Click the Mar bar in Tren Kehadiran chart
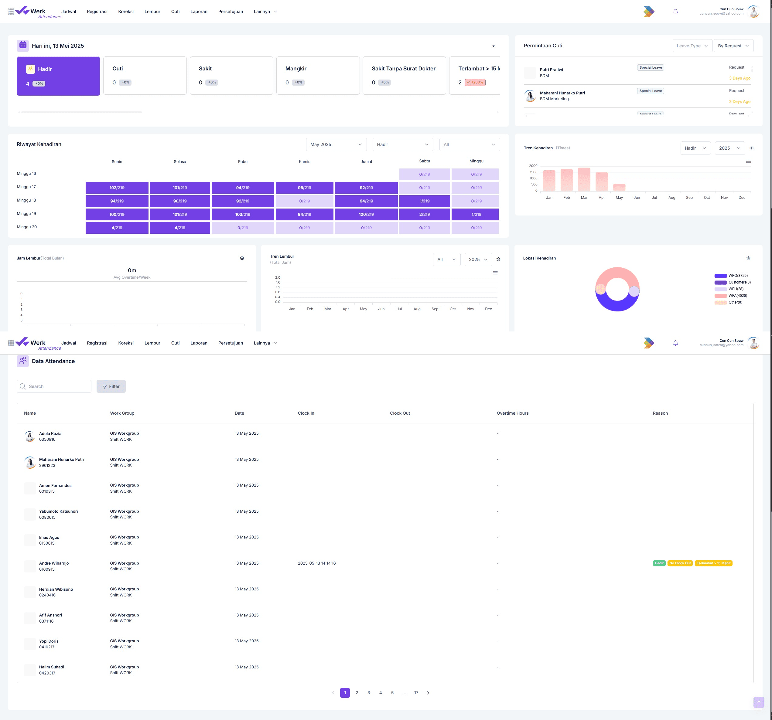This screenshot has width=772, height=720. 584,179
